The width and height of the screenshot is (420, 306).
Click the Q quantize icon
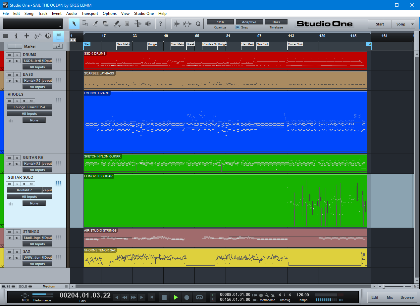click(x=198, y=23)
